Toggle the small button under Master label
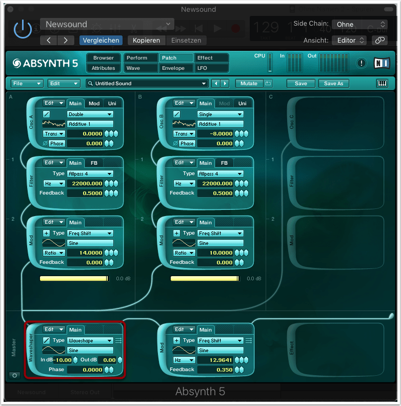Viewport: 401px width, 406px height. pos(14,375)
